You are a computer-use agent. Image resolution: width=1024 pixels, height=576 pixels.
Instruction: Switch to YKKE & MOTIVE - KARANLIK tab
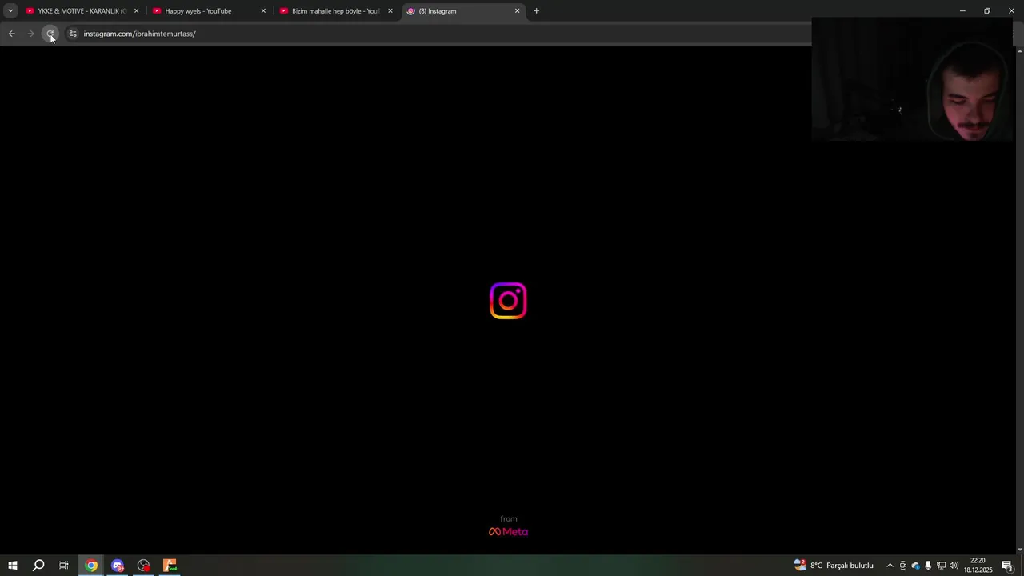point(82,11)
